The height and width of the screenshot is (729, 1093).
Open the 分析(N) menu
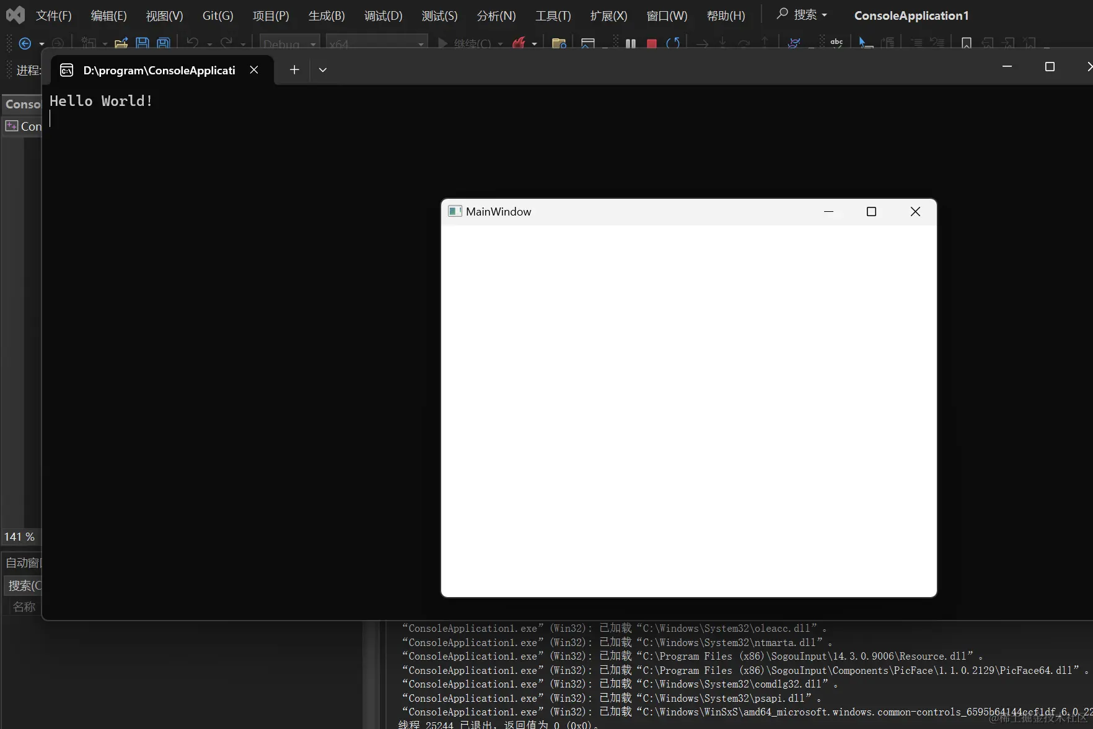pyautogui.click(x=496, y=15)
